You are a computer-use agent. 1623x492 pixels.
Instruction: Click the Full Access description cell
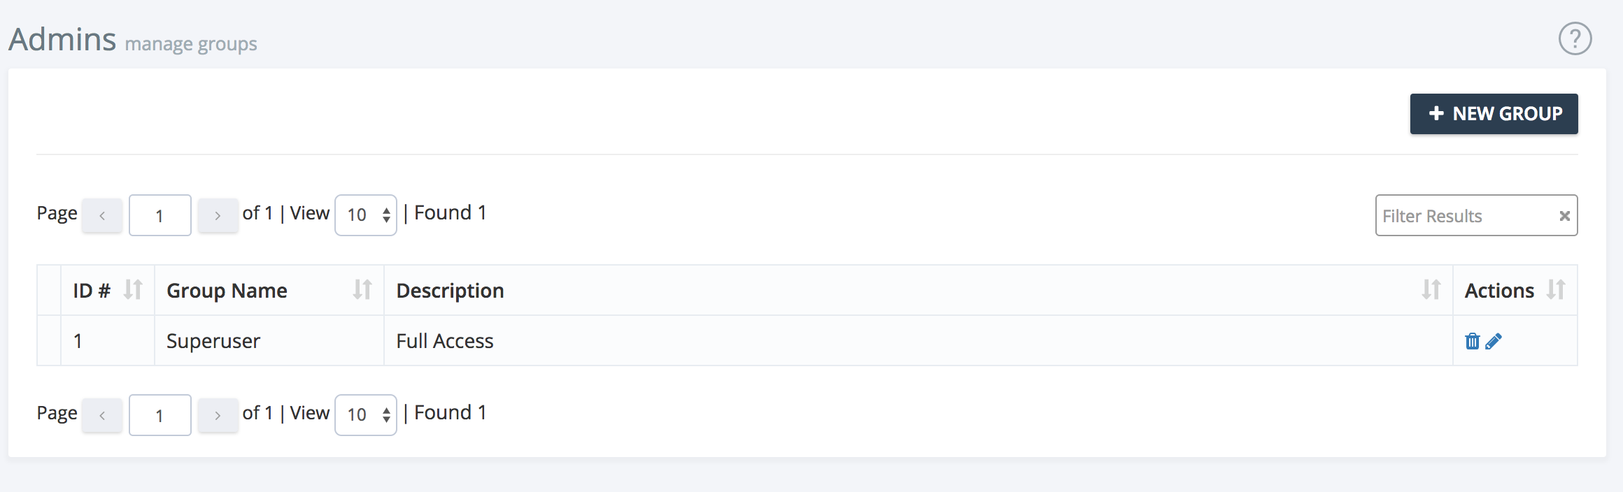click(x=445, y=341)
